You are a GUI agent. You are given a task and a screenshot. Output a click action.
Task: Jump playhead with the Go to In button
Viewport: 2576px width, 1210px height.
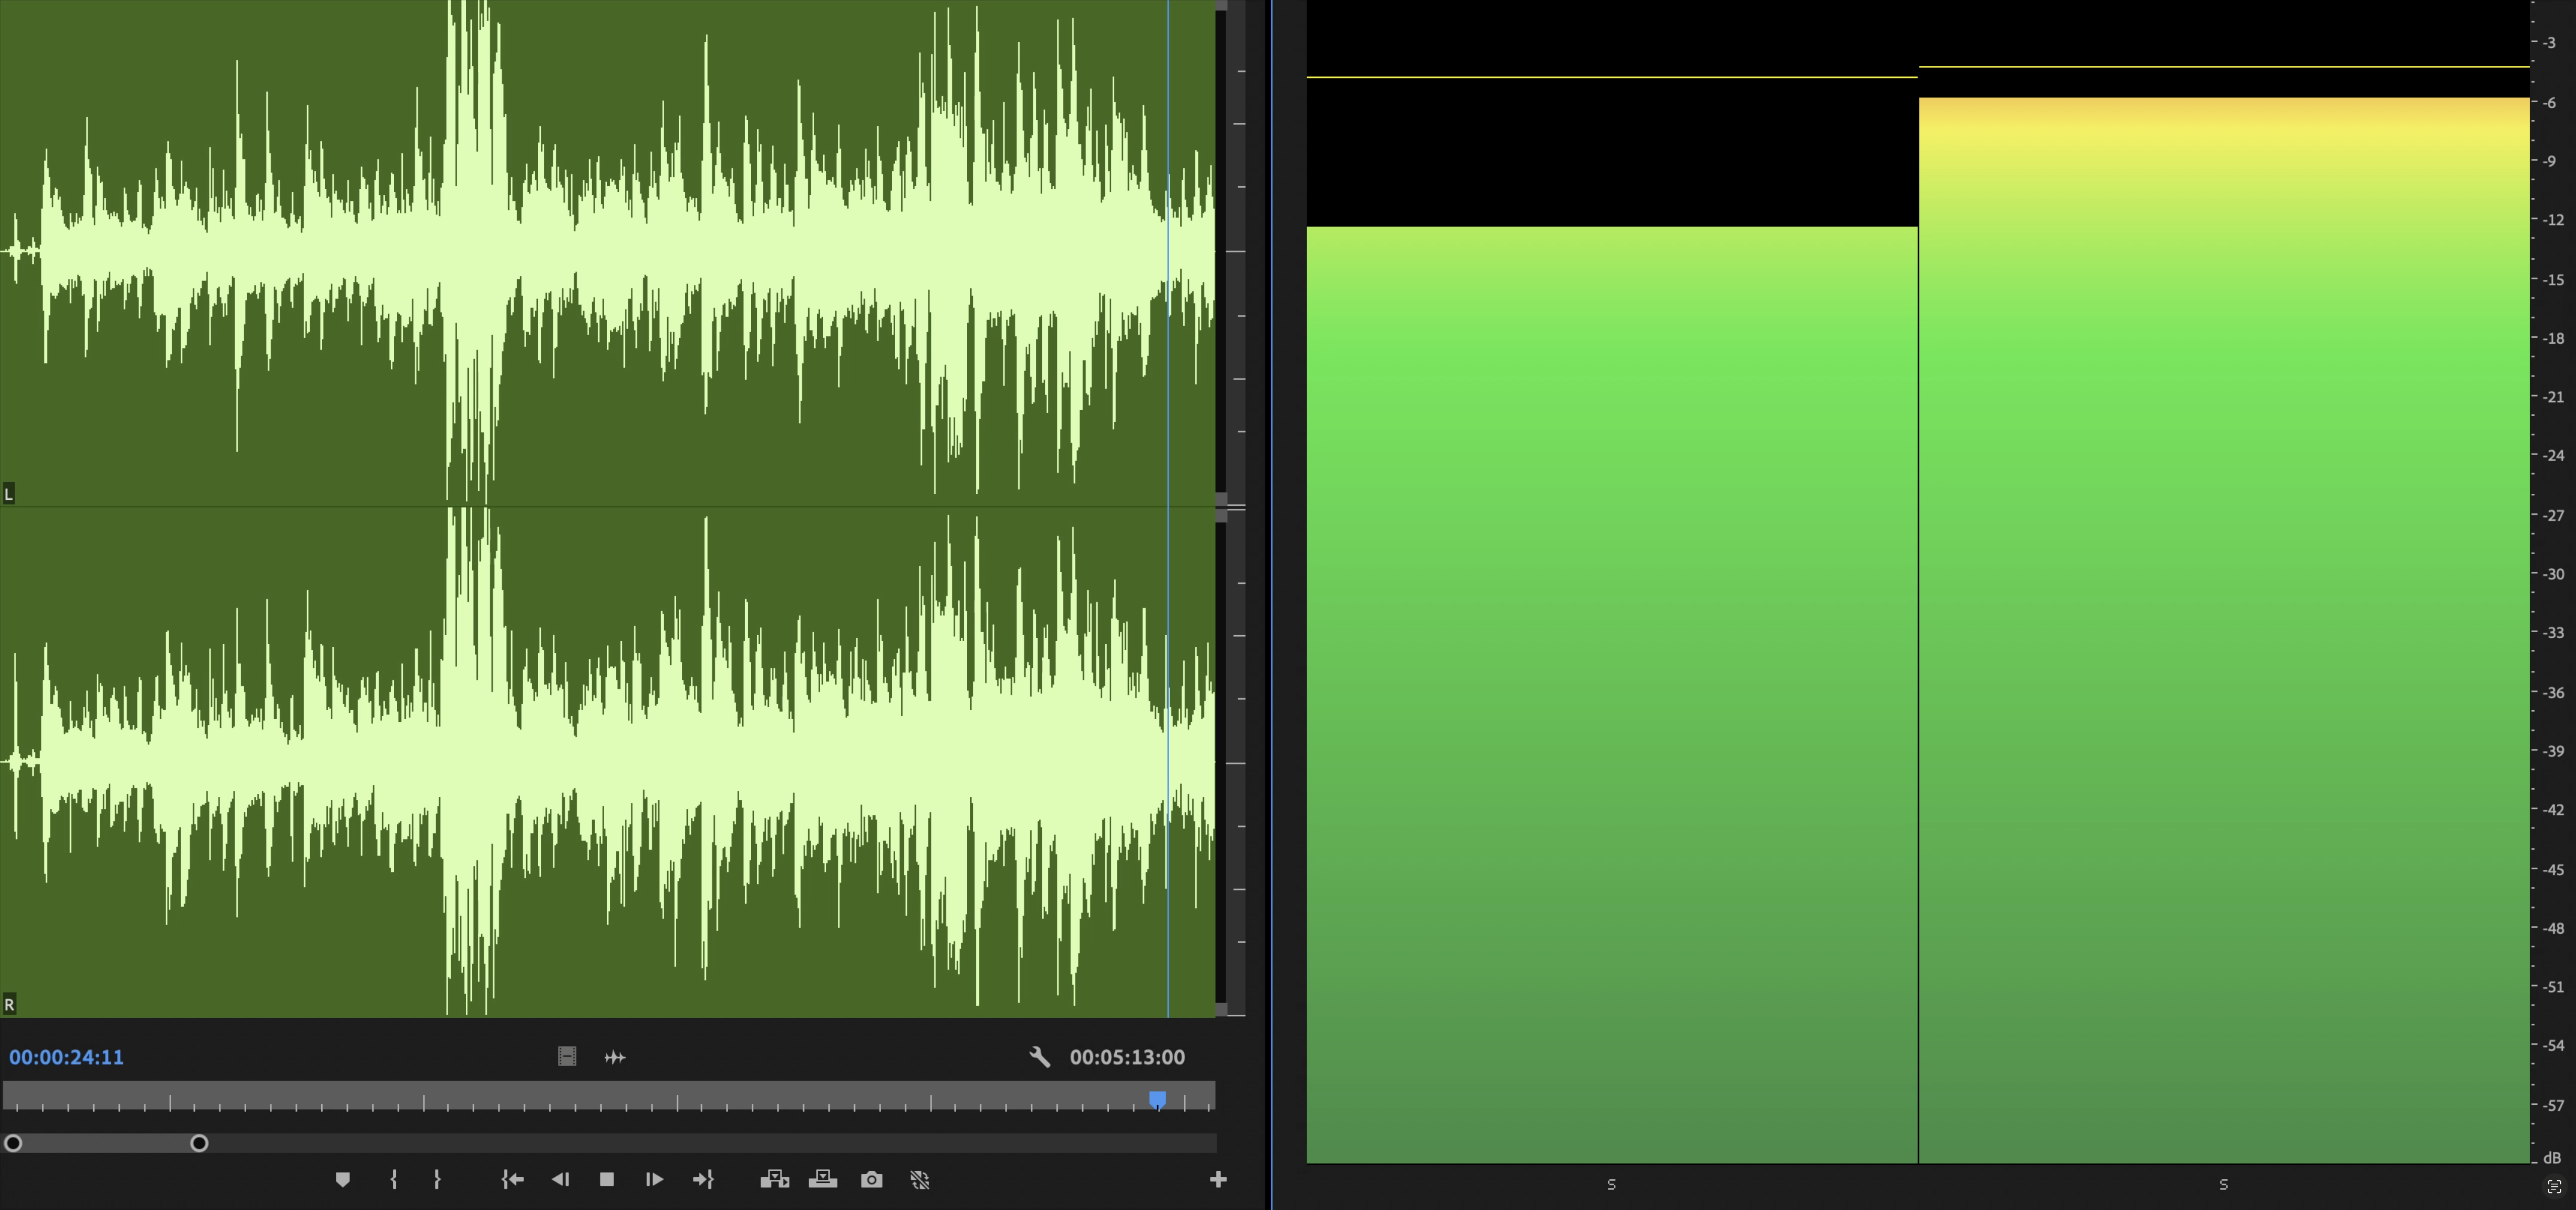(512, 1180)
